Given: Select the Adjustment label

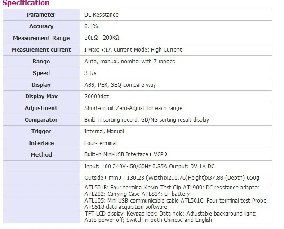Looking at the screenshot, I should pos(41,108).
